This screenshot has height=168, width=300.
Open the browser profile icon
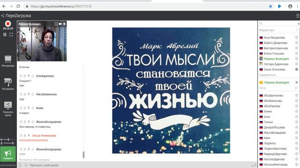click(290, 6)
